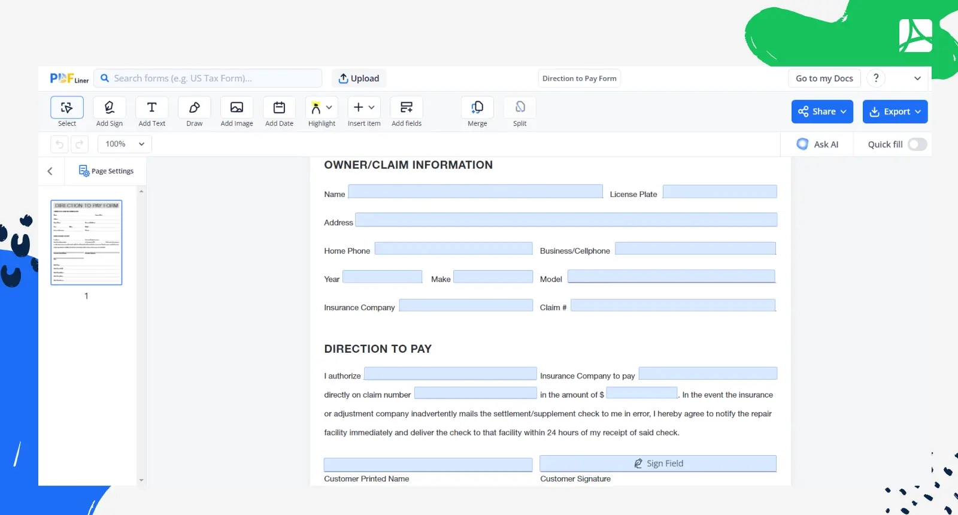Image resolution: width=958 pixels, height=515 pixels.
Task: Choose the Add Text tool
Action: pyautogui.click(x=152, y=112)
